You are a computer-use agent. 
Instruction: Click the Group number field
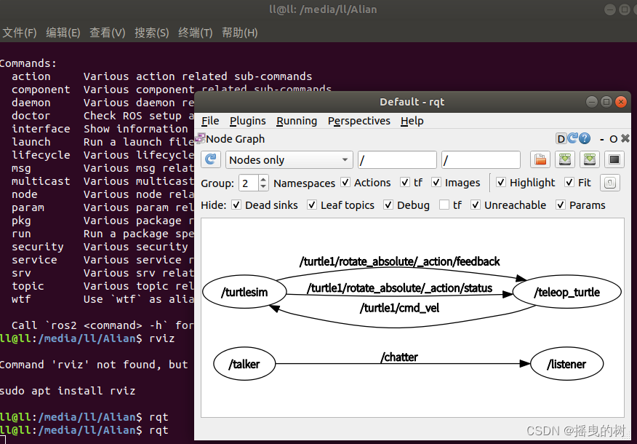click(x=249, y=183)
